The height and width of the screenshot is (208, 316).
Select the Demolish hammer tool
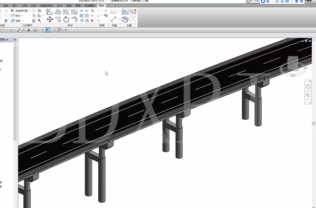[39, 20]
